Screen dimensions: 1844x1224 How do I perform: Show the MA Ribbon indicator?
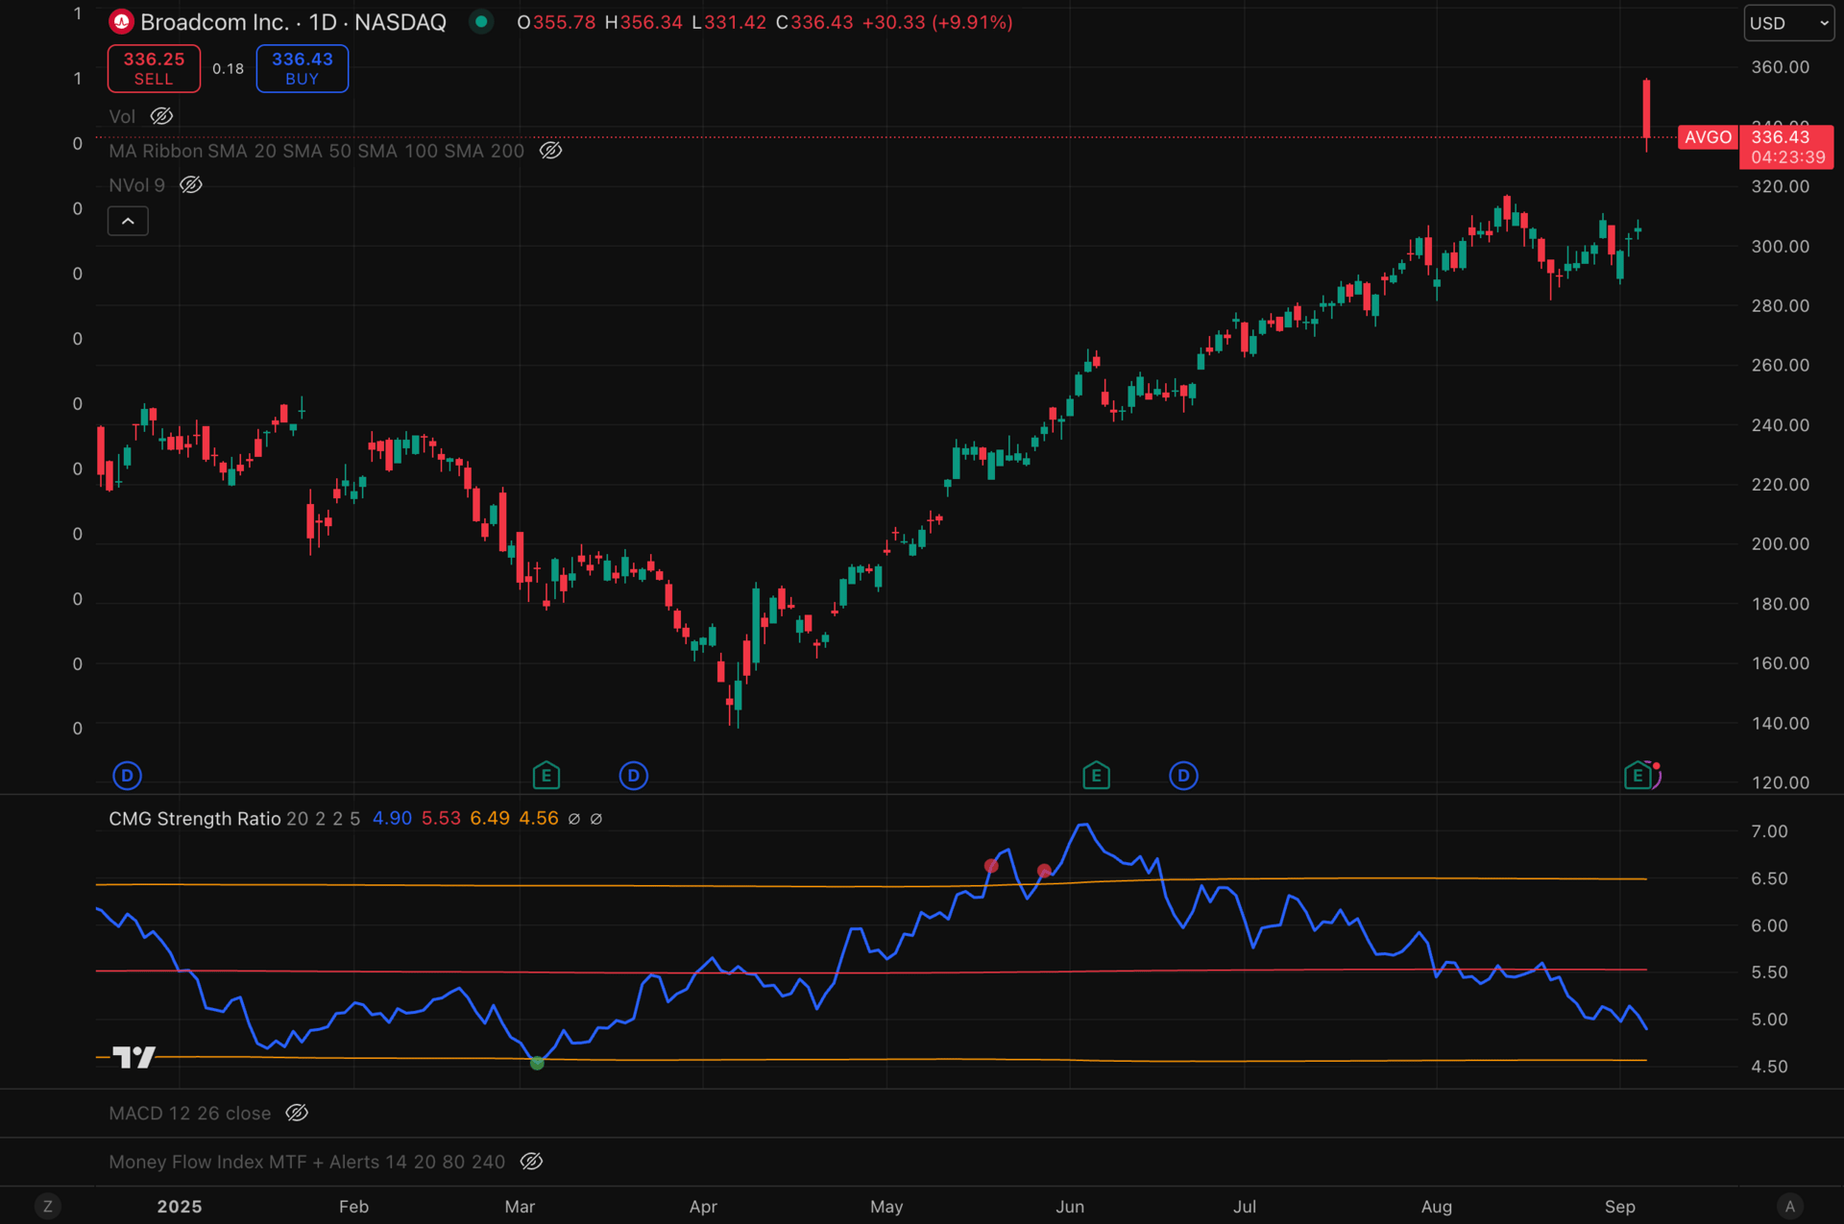550,151
